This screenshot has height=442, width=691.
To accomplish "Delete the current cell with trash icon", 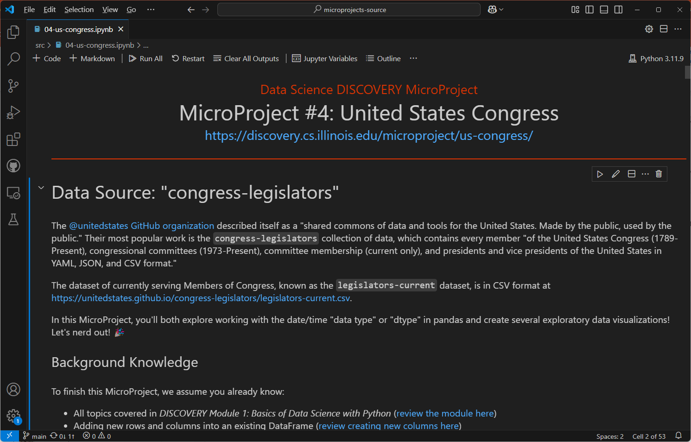I will click(x=659, y=174).
